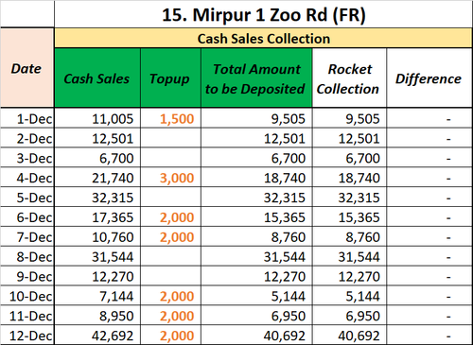Screen dimensions: 473x345
Task: Select cash sales value 32,315
Action: pos(97,197)
